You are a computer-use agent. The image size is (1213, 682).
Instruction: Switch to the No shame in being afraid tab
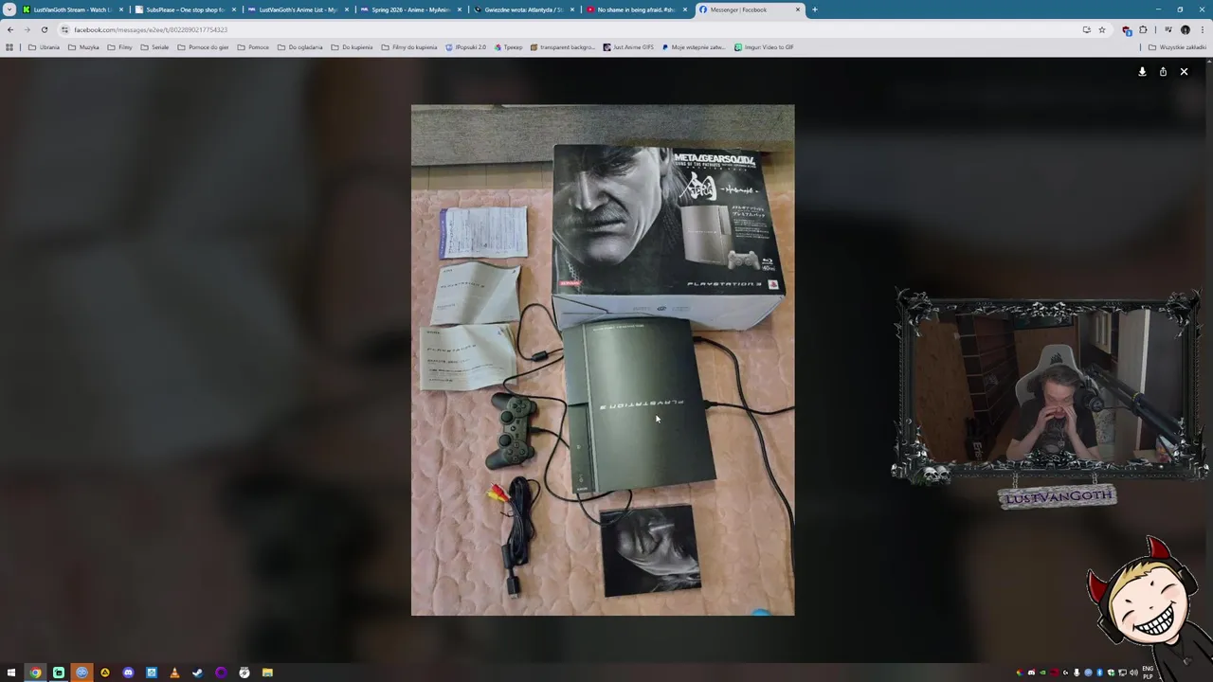pyautogui.click(x=636, y=9)
